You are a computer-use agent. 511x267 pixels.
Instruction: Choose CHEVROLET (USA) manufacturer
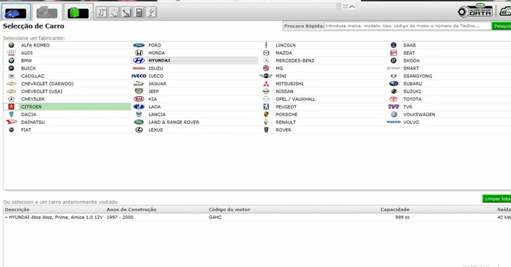[43, 91]
